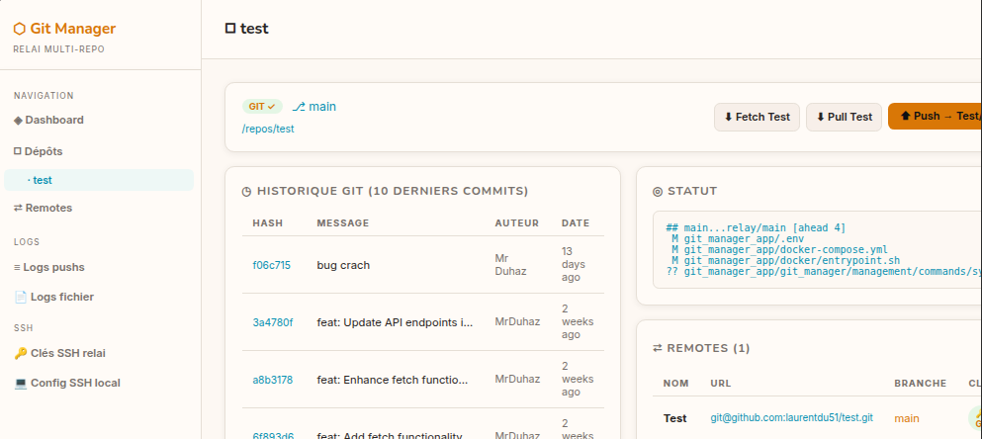The height and width of the screenshot is (439, 982).
Task: Open the Dashboard navigation item
Action: 48,120
